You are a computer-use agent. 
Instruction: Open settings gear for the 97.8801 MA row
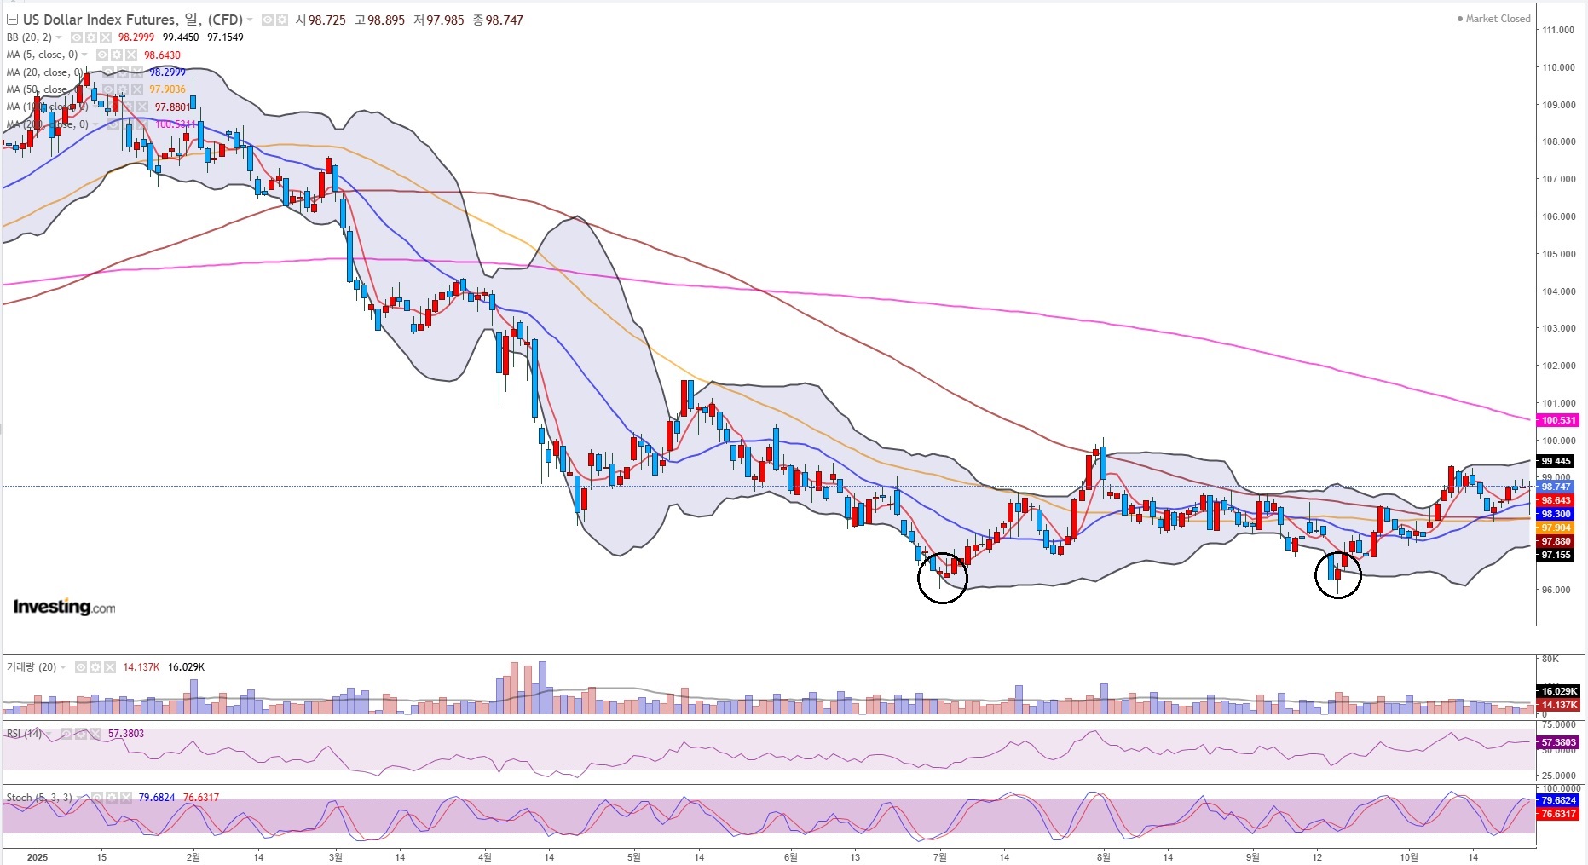pos(127,107)
